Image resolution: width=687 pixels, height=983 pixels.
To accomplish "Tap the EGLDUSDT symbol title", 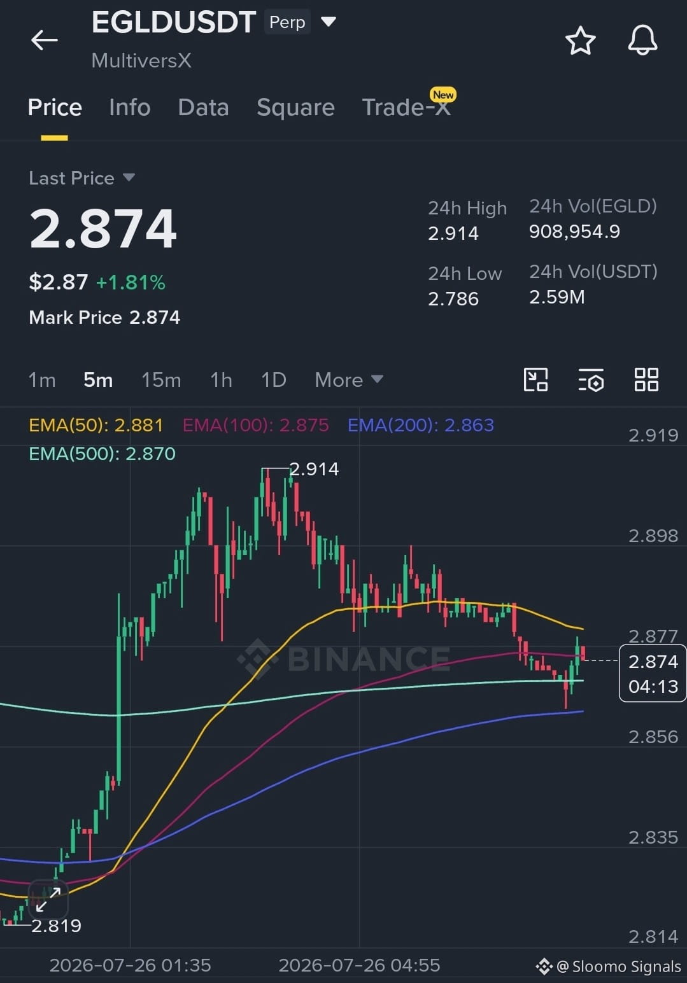I will tap(174, 22).
